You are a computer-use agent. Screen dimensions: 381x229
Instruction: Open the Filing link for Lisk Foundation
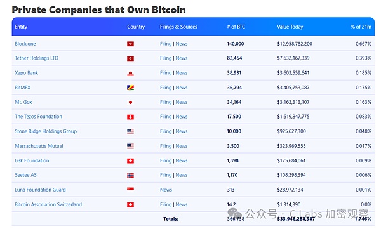point(166,160)
